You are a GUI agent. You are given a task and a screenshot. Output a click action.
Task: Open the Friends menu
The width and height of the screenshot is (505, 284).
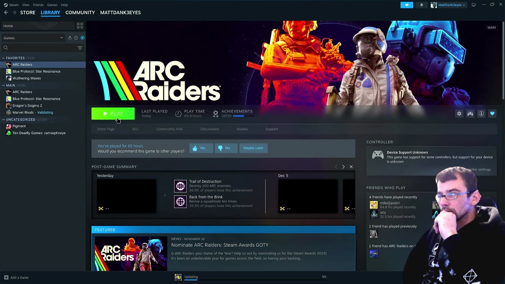click(38, 5)
